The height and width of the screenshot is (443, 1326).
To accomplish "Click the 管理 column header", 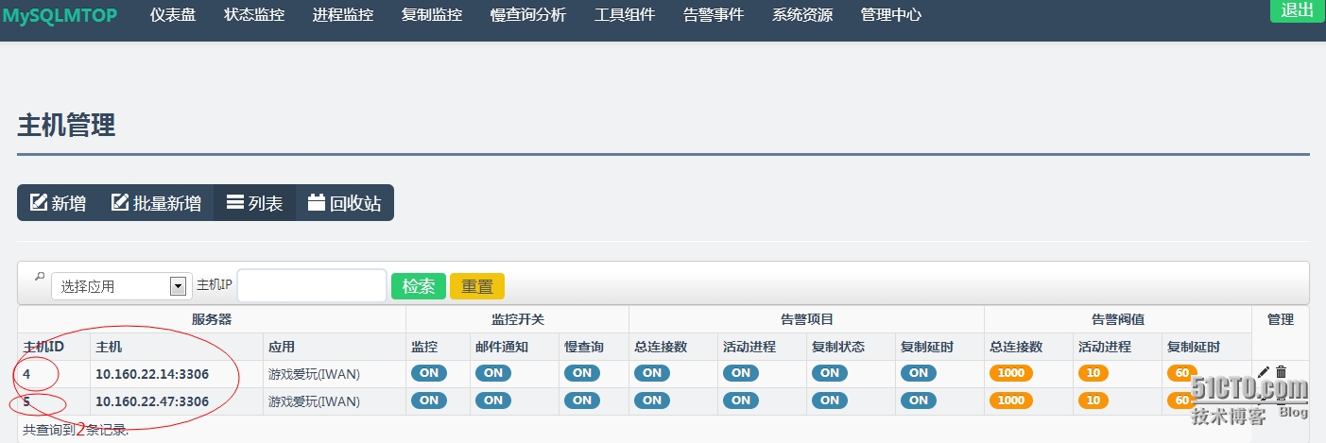I will [x=1281, y=319].
